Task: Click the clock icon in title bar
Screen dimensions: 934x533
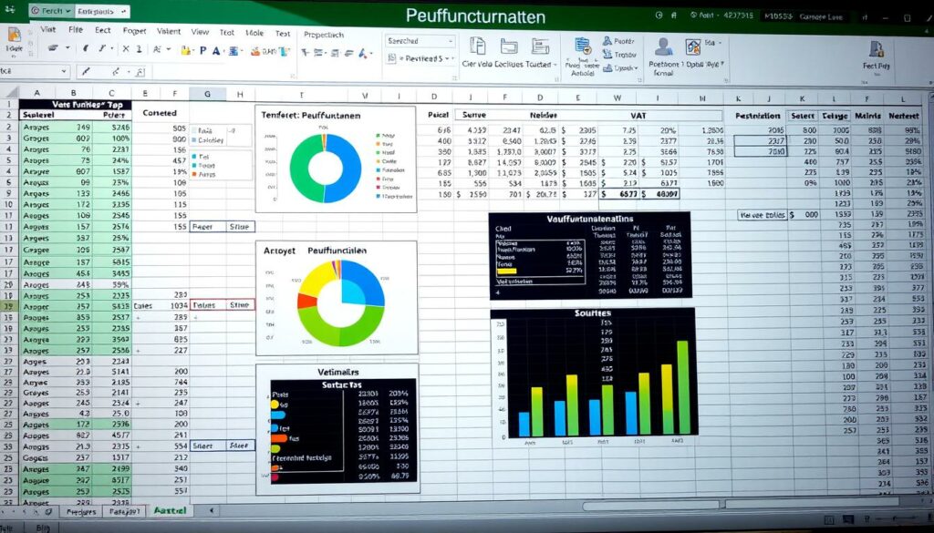Action: pyautogui.click(x=659, y=16)
